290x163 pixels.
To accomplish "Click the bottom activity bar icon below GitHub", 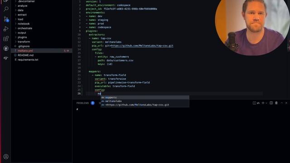I will coord(6,58).
